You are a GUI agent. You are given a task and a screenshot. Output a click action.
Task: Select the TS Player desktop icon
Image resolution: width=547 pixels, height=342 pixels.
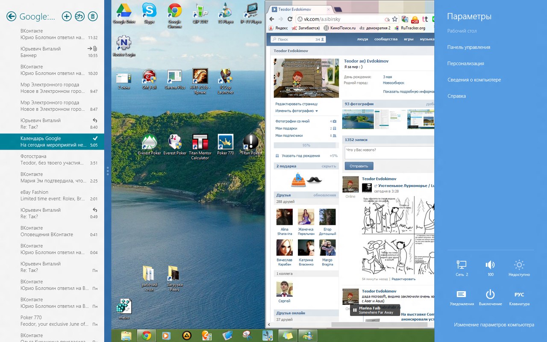(x=226, y=13)
